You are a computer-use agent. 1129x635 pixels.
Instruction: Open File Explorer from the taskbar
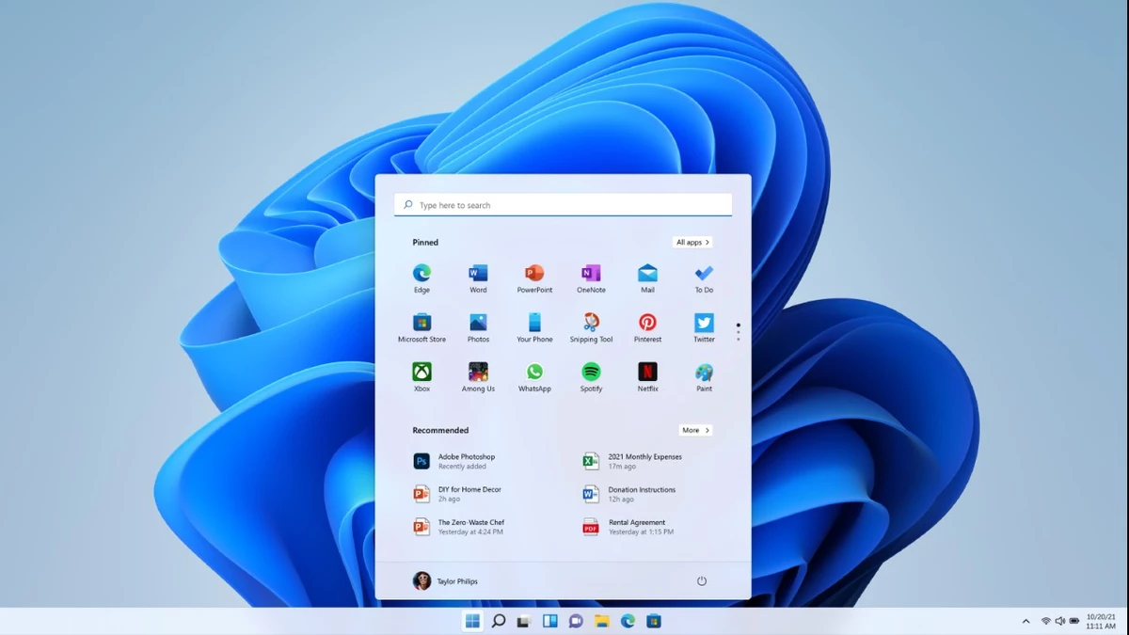pos(602,621)
